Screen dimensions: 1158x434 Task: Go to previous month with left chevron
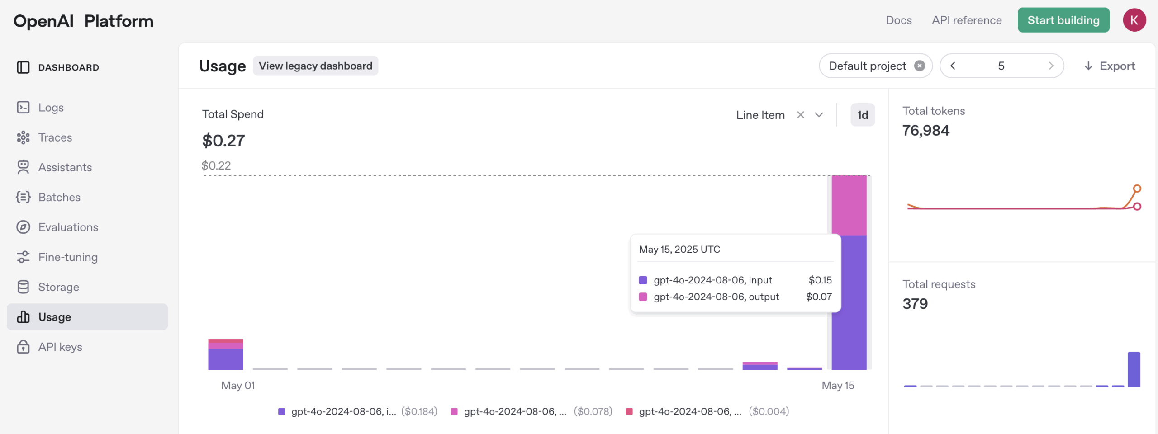953,66
